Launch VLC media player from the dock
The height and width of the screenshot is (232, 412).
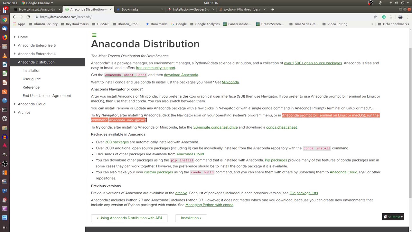click(5, 55)
